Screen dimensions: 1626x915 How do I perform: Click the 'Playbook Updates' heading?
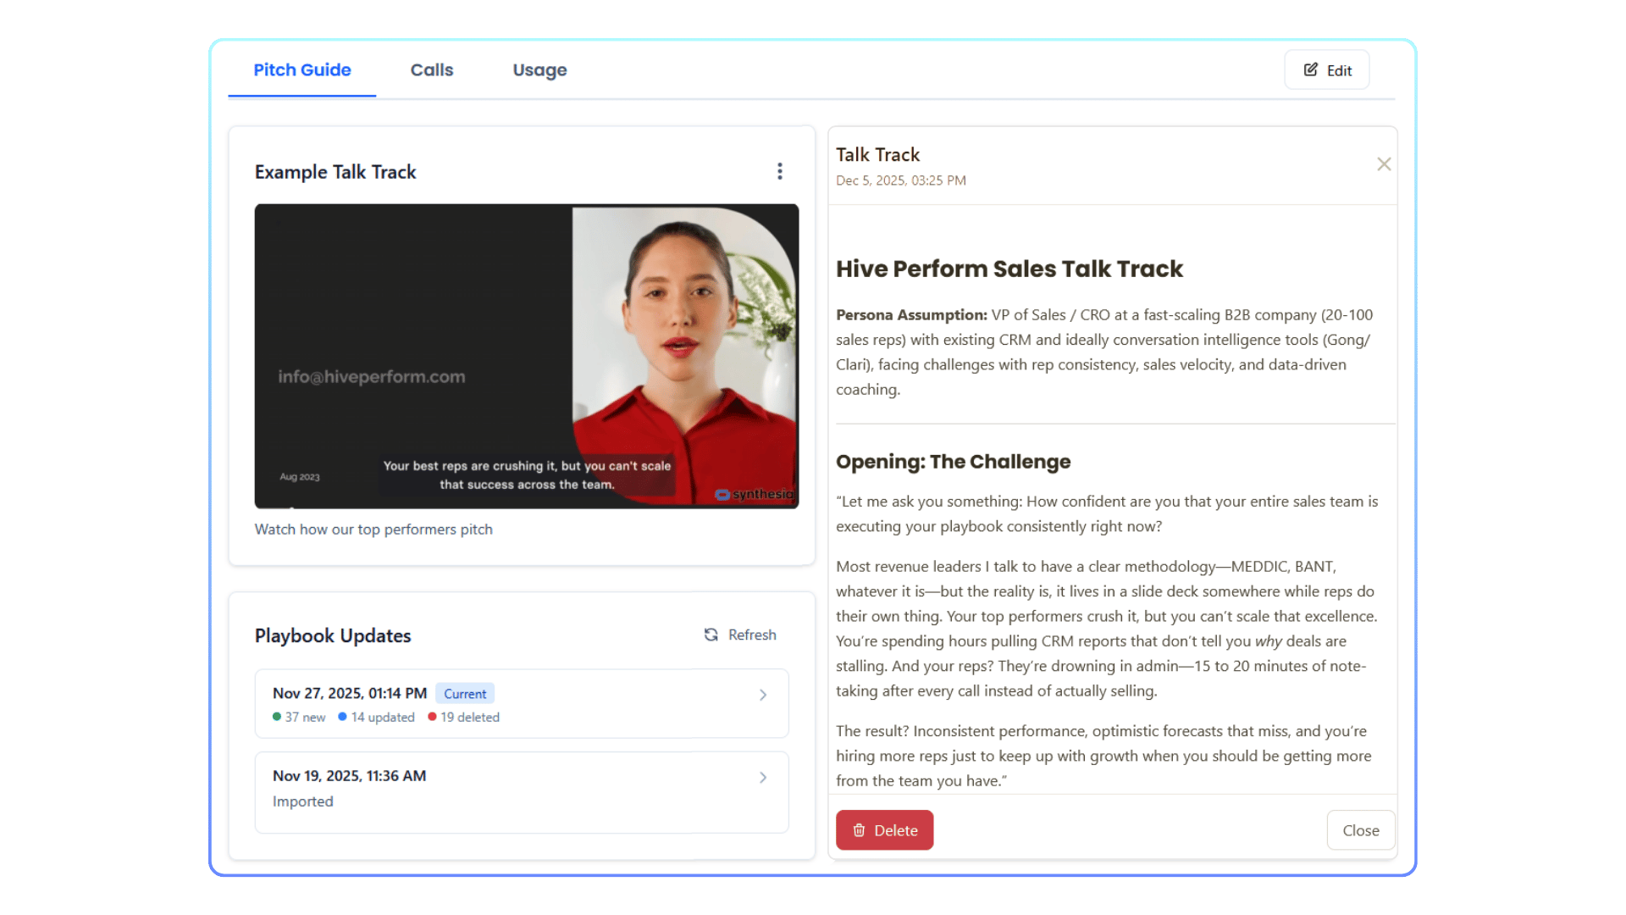333,635
